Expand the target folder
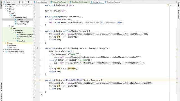The height and width of the screenshot is (101, 180). click(x=6, y=43)
